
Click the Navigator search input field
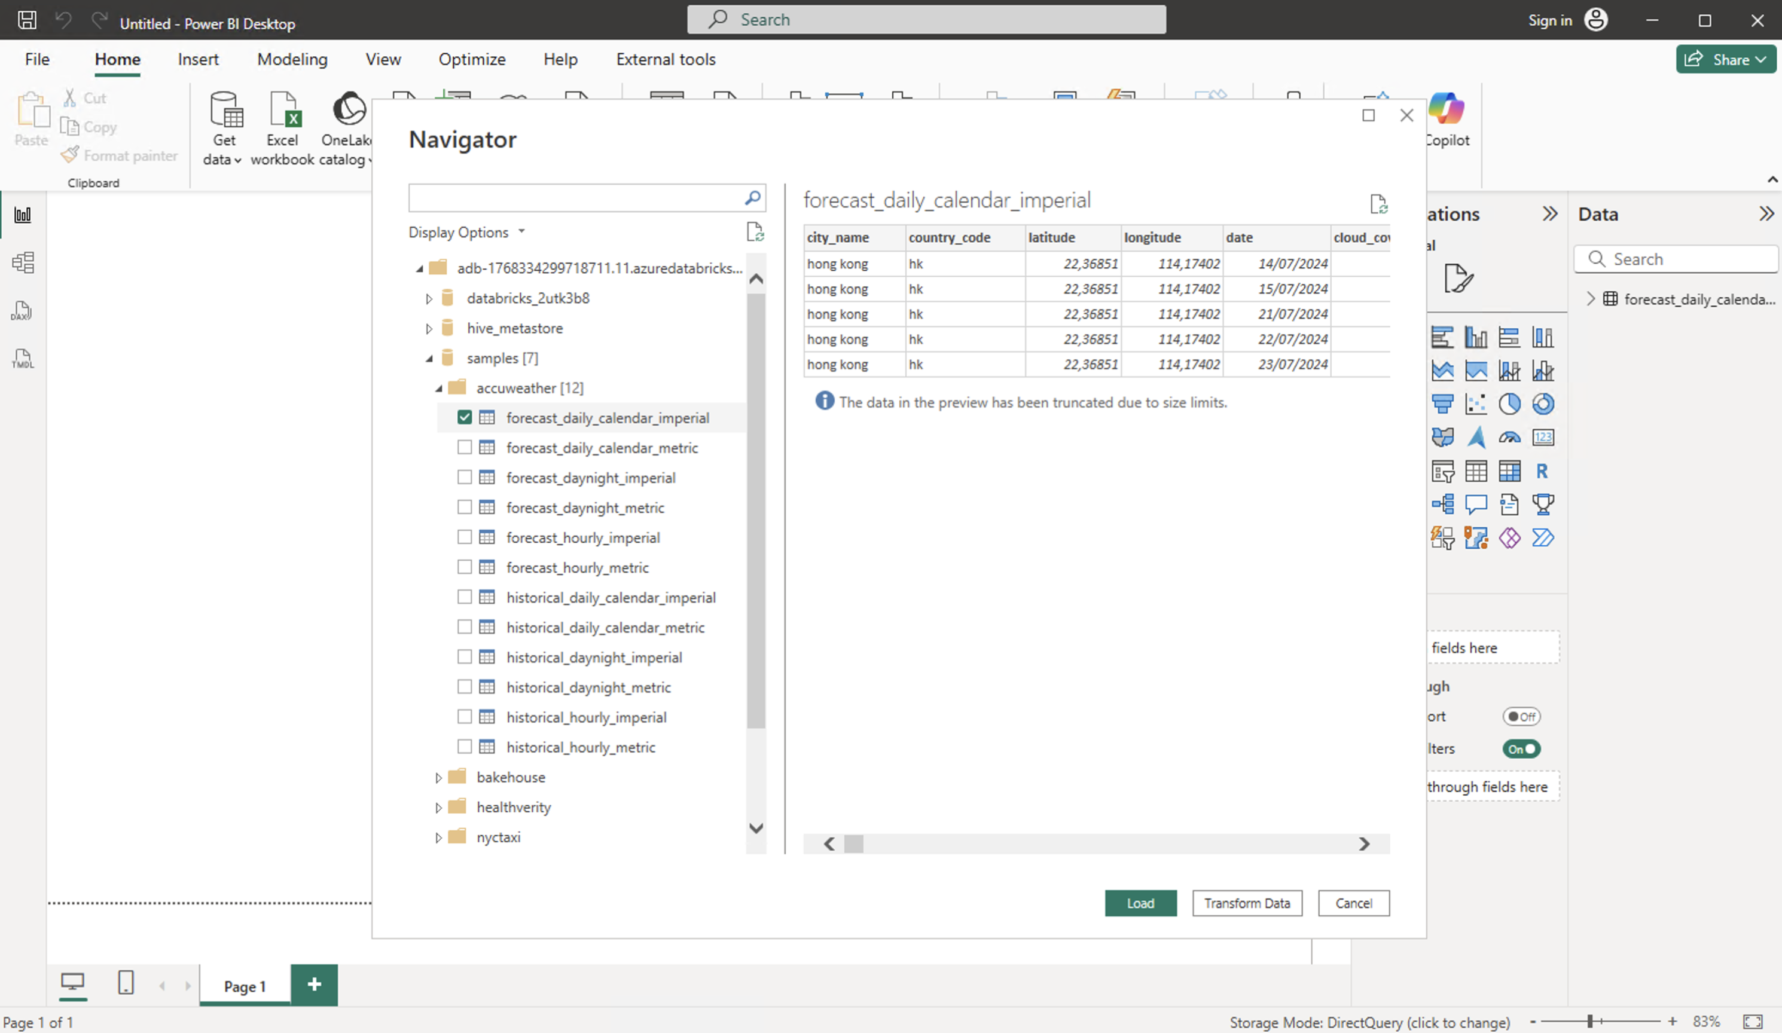(x=574, y=198)
